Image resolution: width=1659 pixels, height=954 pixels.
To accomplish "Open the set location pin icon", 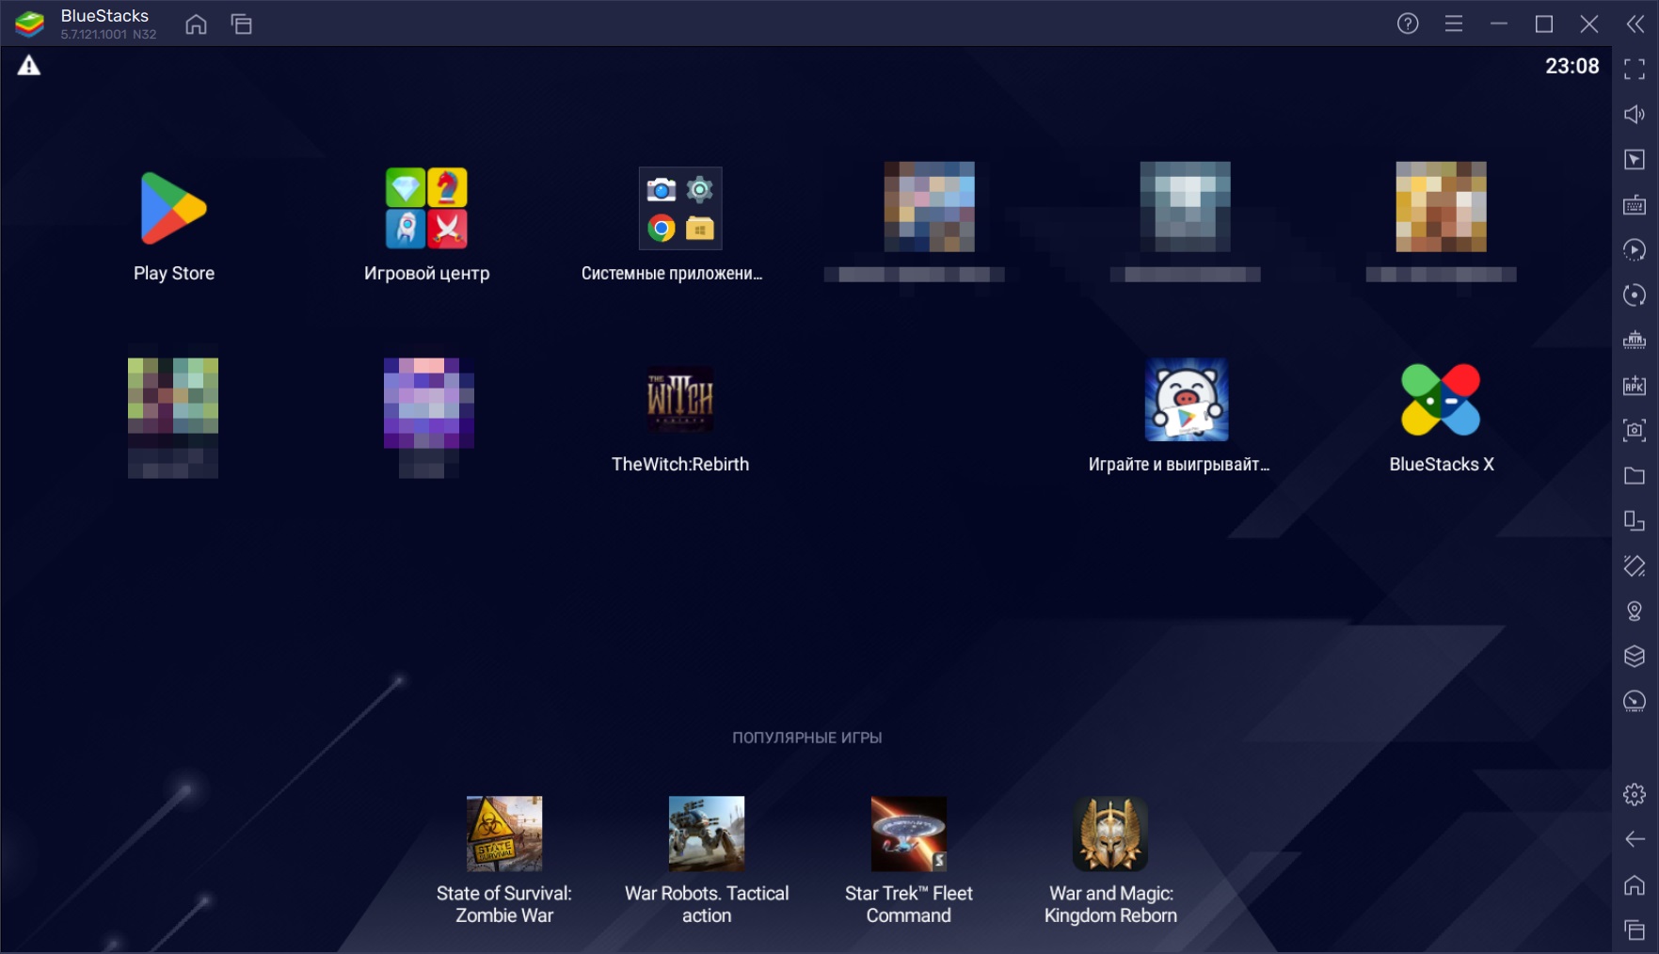I will coord(1635,611).
